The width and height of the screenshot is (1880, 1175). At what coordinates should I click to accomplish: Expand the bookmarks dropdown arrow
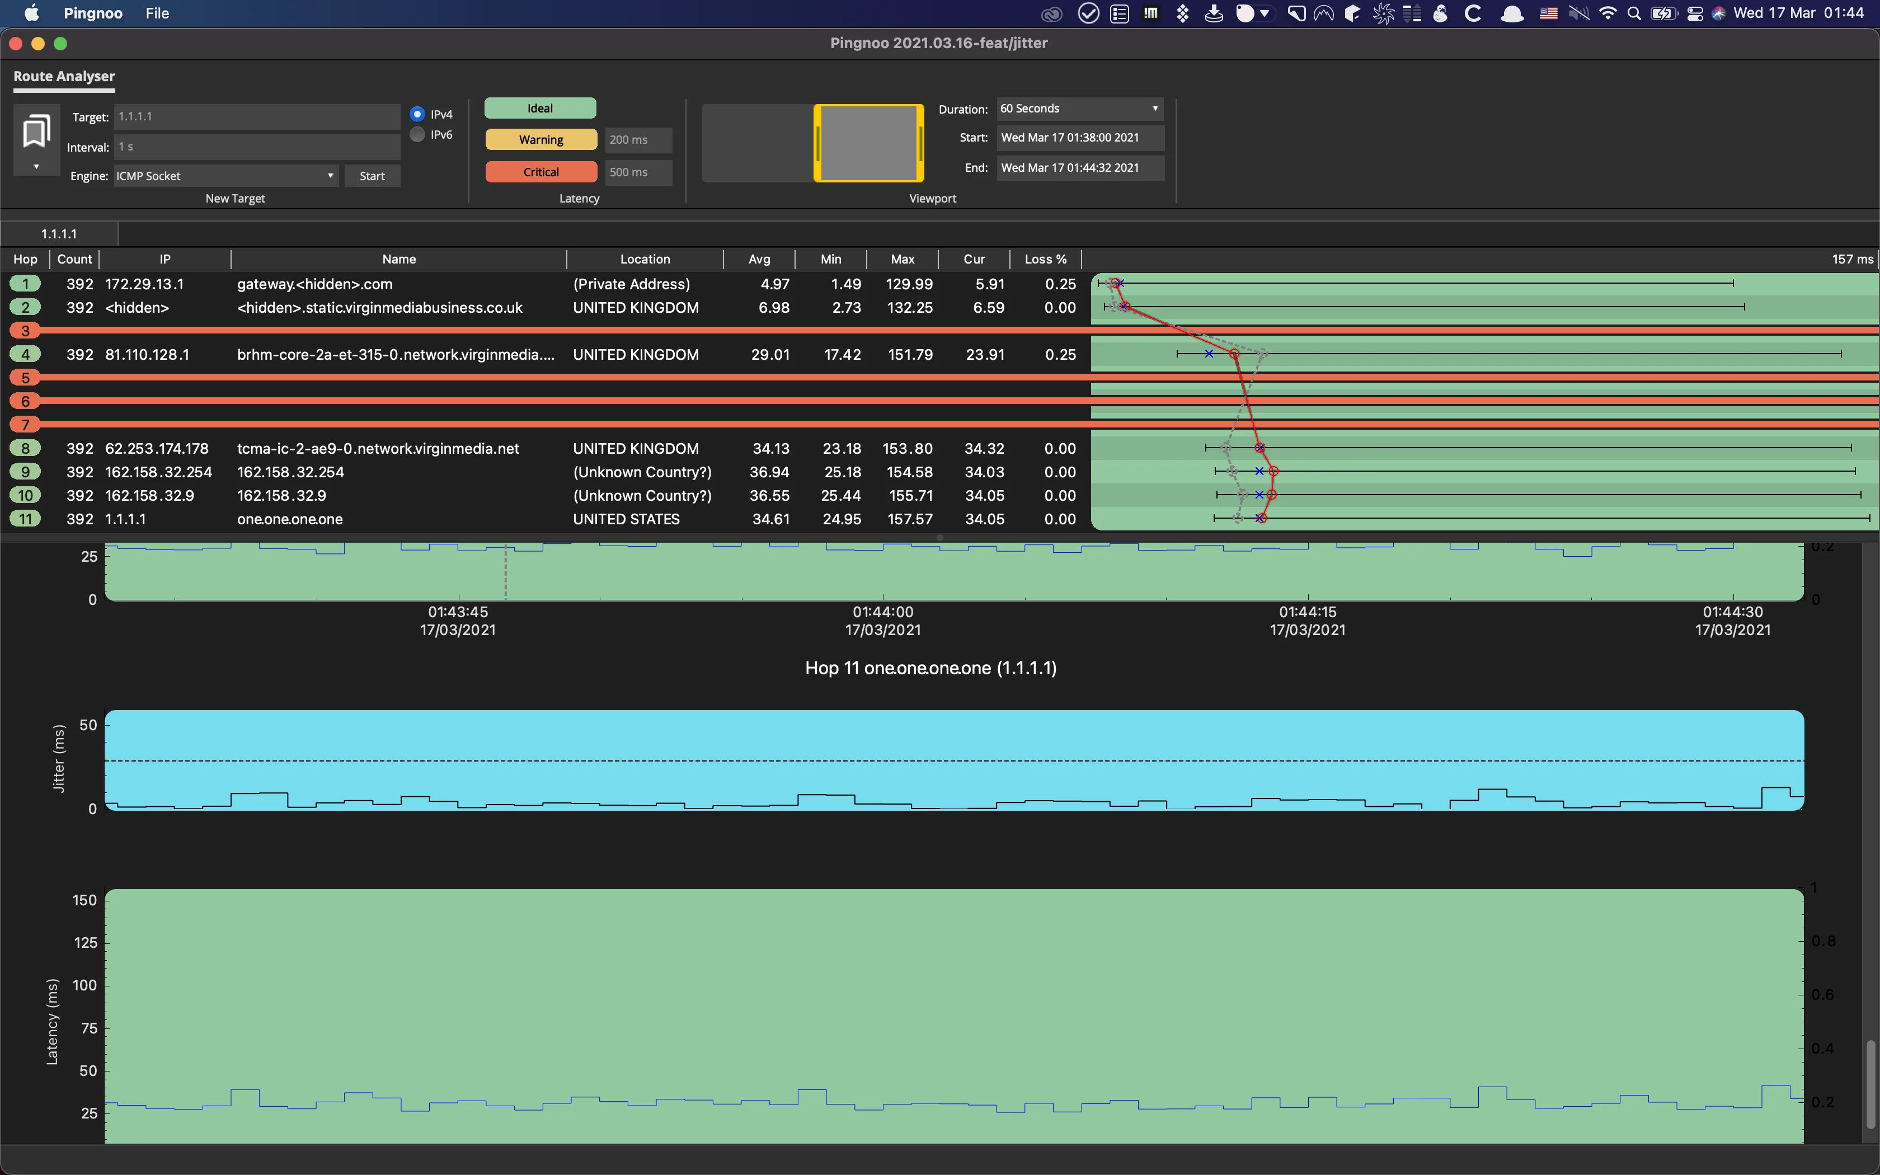click(x=36, y=166)
